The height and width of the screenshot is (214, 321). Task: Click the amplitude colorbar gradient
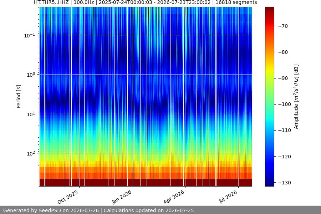tap(269, 97)
